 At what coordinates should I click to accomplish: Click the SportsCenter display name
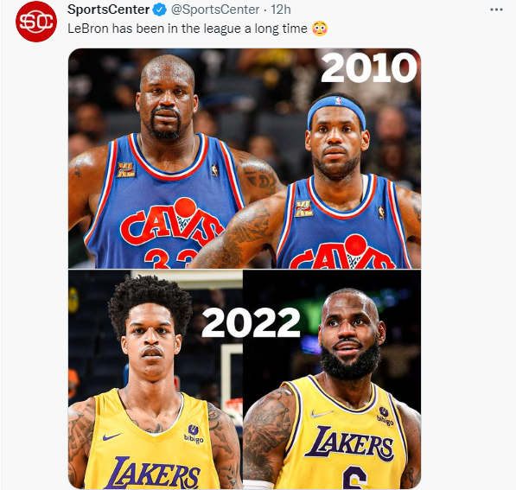[x=108, y=10]
